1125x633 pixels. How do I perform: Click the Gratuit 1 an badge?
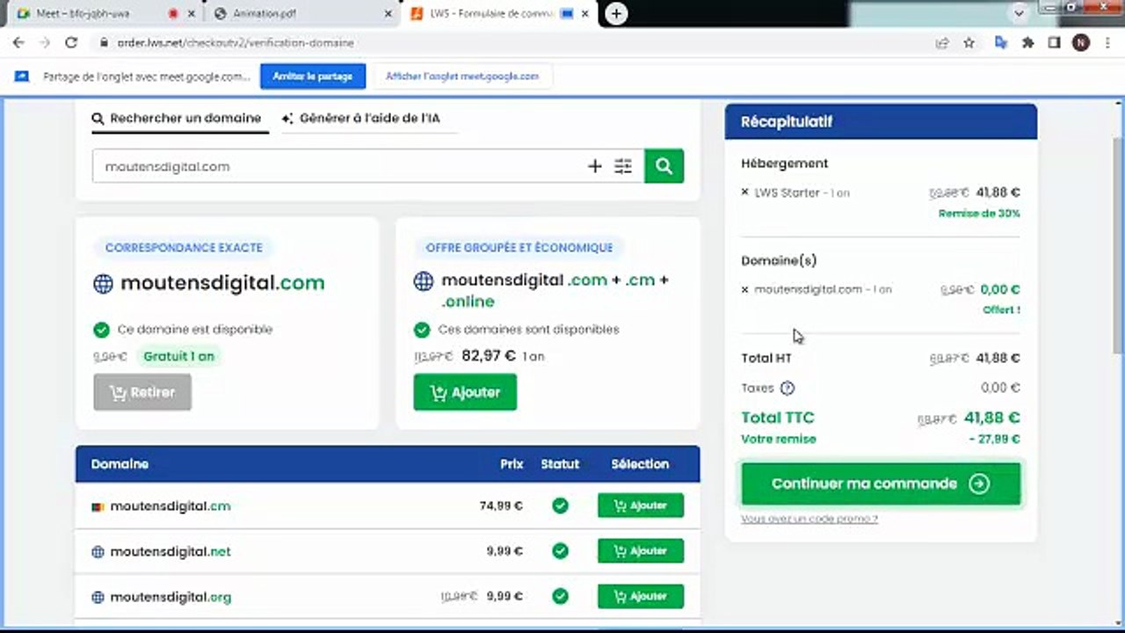(x=178, y=356)
